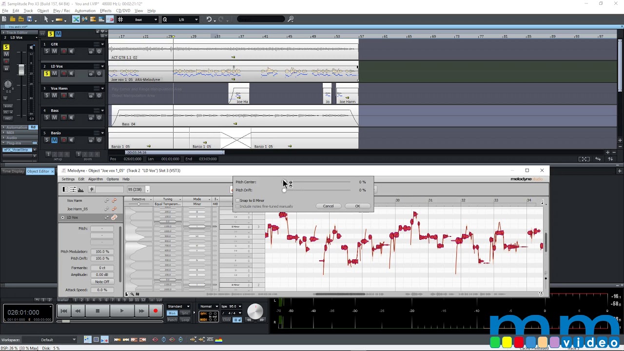Toggle global mute M button above tracks
The height and width of the screenshot is (351, 624).
[x=58, y=34]
